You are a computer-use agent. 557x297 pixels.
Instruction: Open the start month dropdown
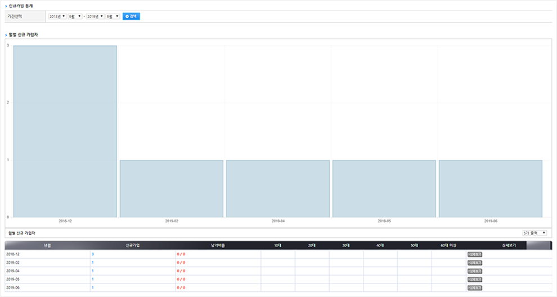(x=75, y=16)
